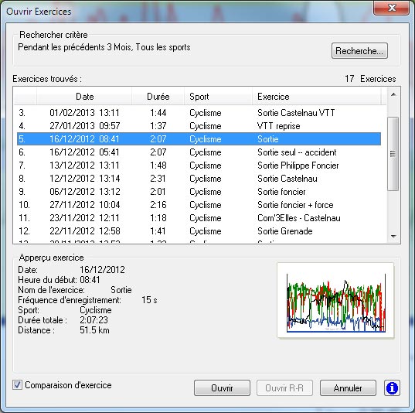415x413 pixels.
Task: Click duration 2:31 in row 8
Action: pos(158,179)
